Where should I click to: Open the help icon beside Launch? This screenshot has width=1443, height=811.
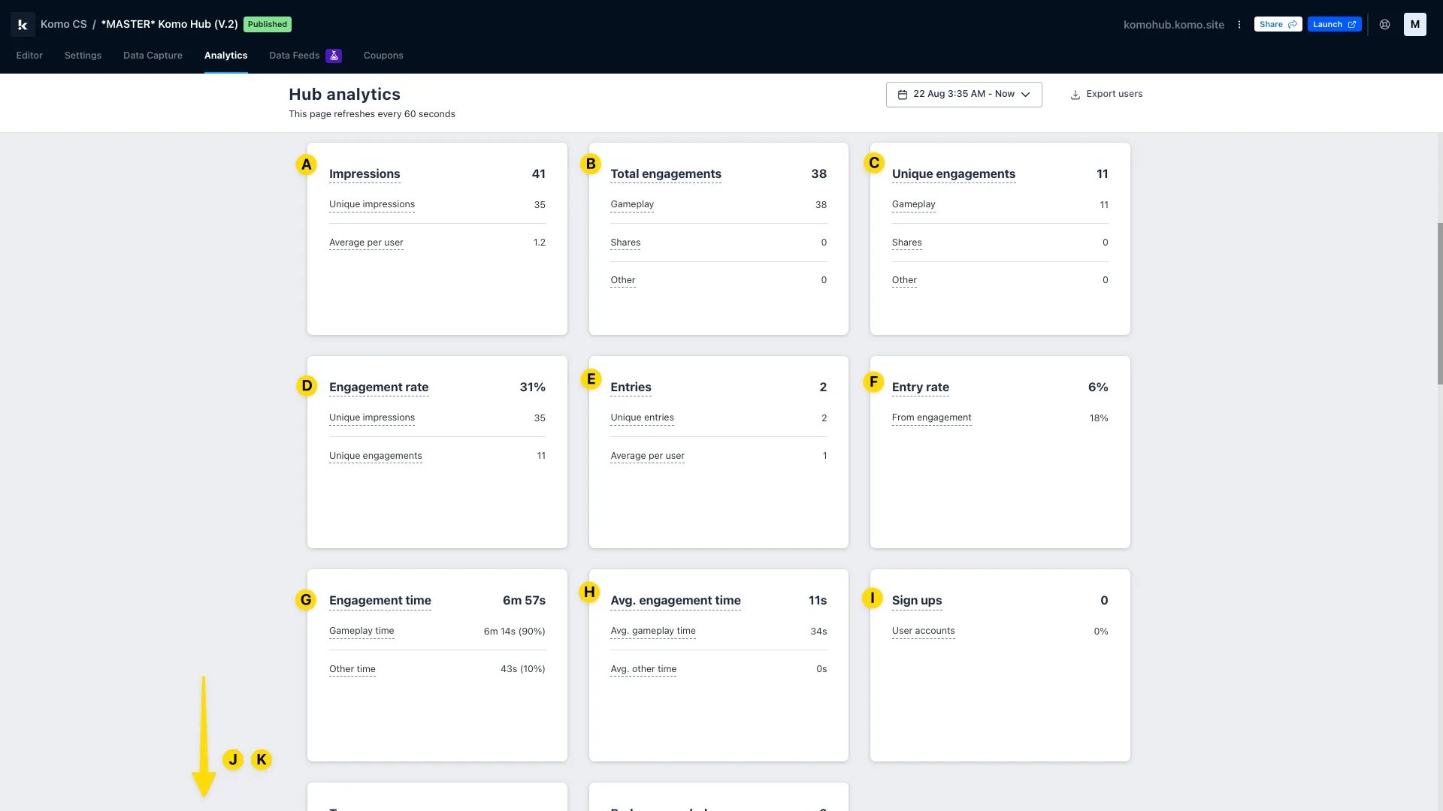(1384, 24)
